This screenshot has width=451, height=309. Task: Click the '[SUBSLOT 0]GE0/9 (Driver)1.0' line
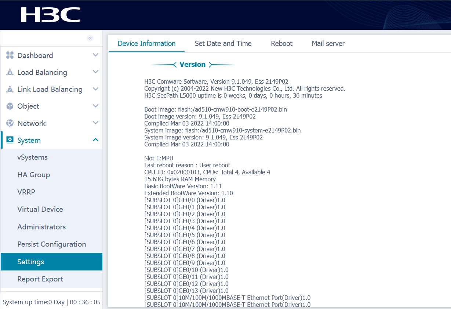[x=185, y=263]
